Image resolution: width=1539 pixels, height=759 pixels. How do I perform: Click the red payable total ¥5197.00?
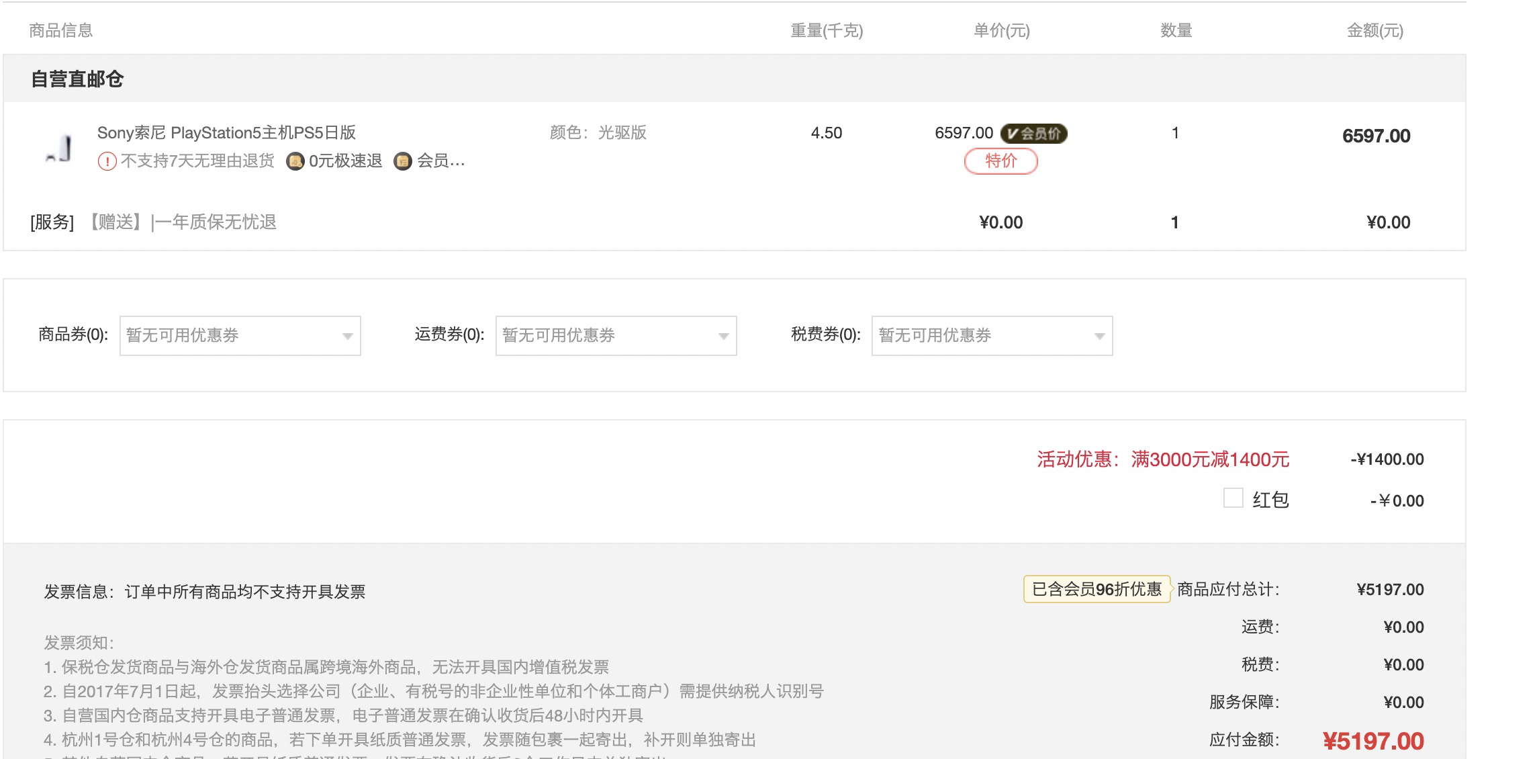click(x=1373, y=741)
